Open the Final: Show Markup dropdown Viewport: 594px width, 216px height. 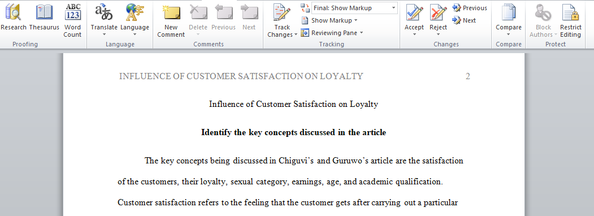(x=393, y=7)
